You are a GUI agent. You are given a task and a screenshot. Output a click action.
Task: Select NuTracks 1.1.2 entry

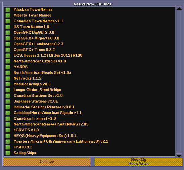click(x=89, y=78)
